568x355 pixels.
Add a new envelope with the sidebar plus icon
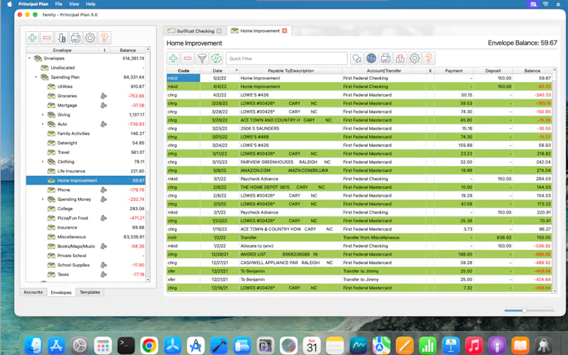click(x=33, y=38)
